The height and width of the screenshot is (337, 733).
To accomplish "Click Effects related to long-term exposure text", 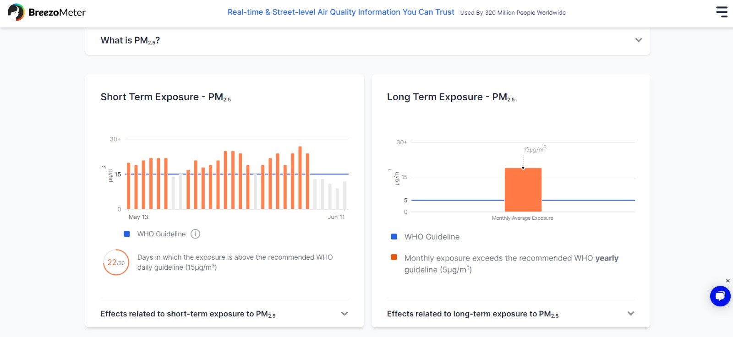I will [473, 314].
